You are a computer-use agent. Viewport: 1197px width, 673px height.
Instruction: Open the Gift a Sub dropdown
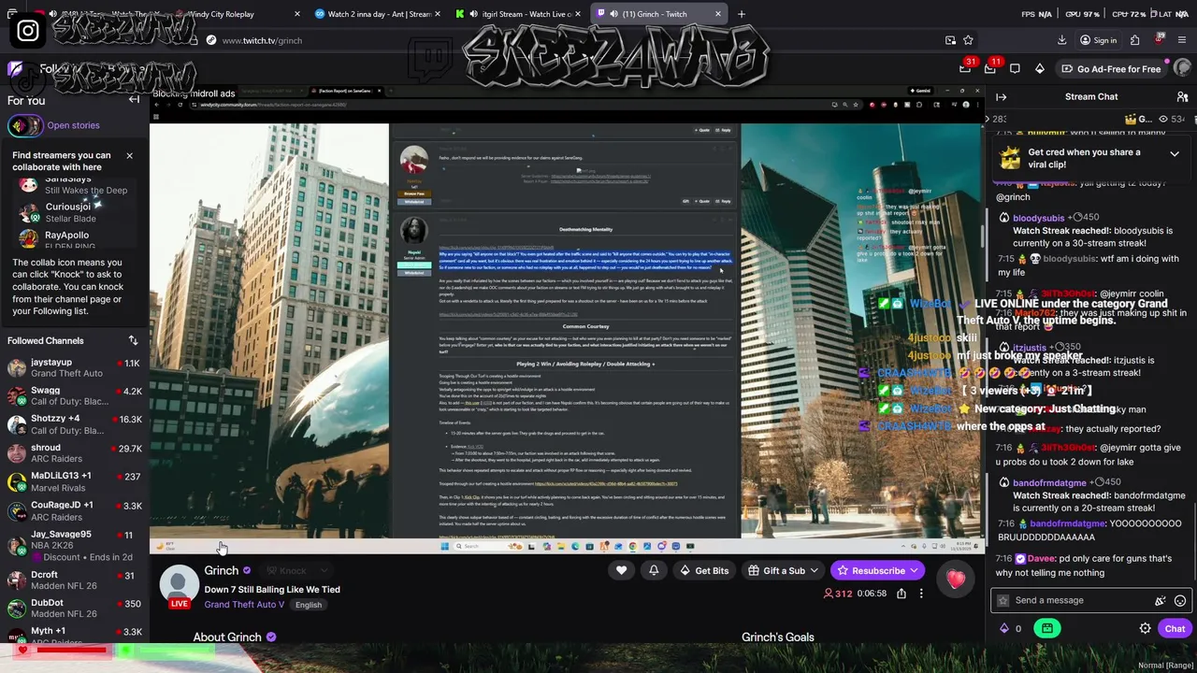(784, 570)
